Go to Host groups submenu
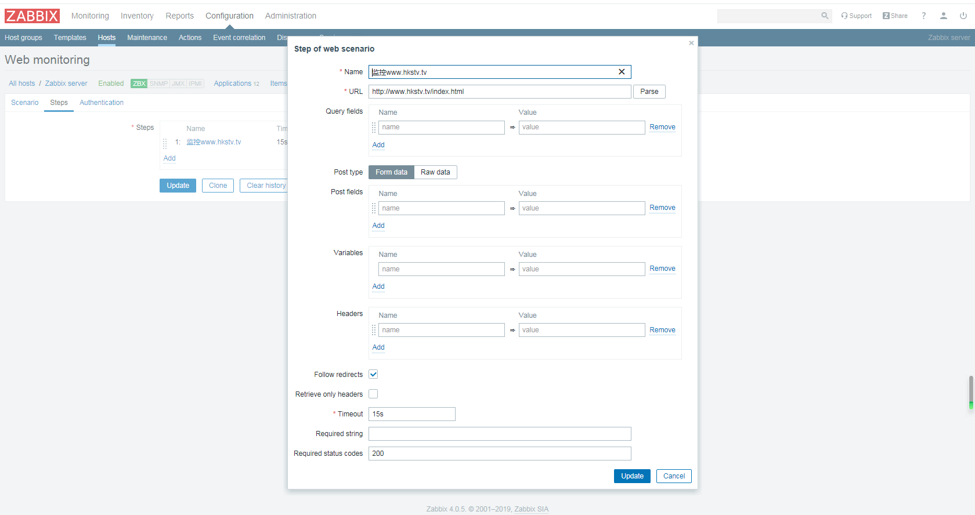Viewport: 975px width, 515px height. pyautogui.click(x=23, y=38)
